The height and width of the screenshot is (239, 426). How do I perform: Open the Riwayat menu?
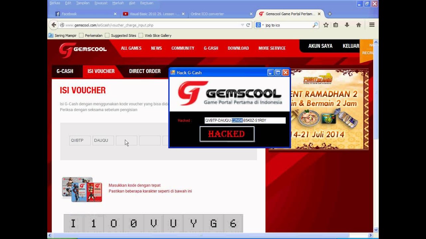tap(101, 3)
